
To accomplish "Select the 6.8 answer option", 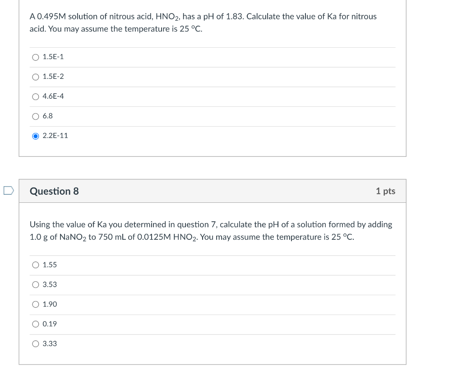I will (x=36, y=116).
